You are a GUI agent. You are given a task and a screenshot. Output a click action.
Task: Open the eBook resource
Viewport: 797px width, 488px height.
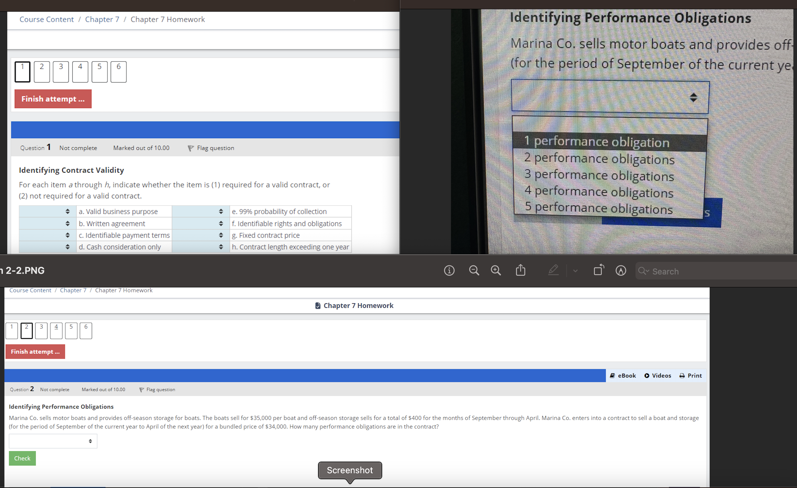[x=623, y=375]
